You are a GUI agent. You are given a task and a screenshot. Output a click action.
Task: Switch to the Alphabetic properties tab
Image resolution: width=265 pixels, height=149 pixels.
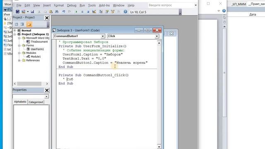[x=20, y=102]
